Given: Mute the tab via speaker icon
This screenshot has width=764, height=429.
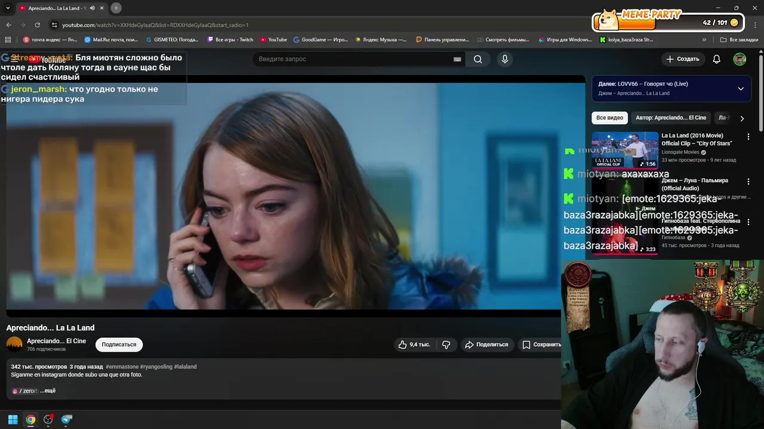Looking at the screenshot, I should coord(92,8).
